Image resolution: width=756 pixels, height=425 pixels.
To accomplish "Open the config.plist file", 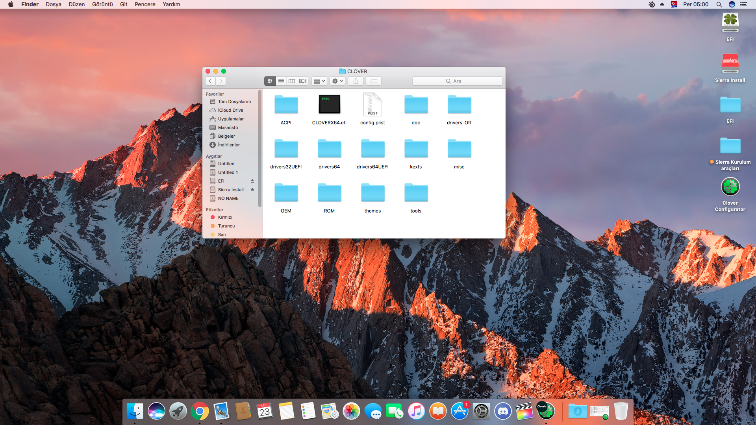I will click(372, 105).
